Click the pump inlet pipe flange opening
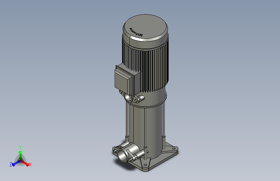Viewport: 280px width, 181px height. [122, 156]
